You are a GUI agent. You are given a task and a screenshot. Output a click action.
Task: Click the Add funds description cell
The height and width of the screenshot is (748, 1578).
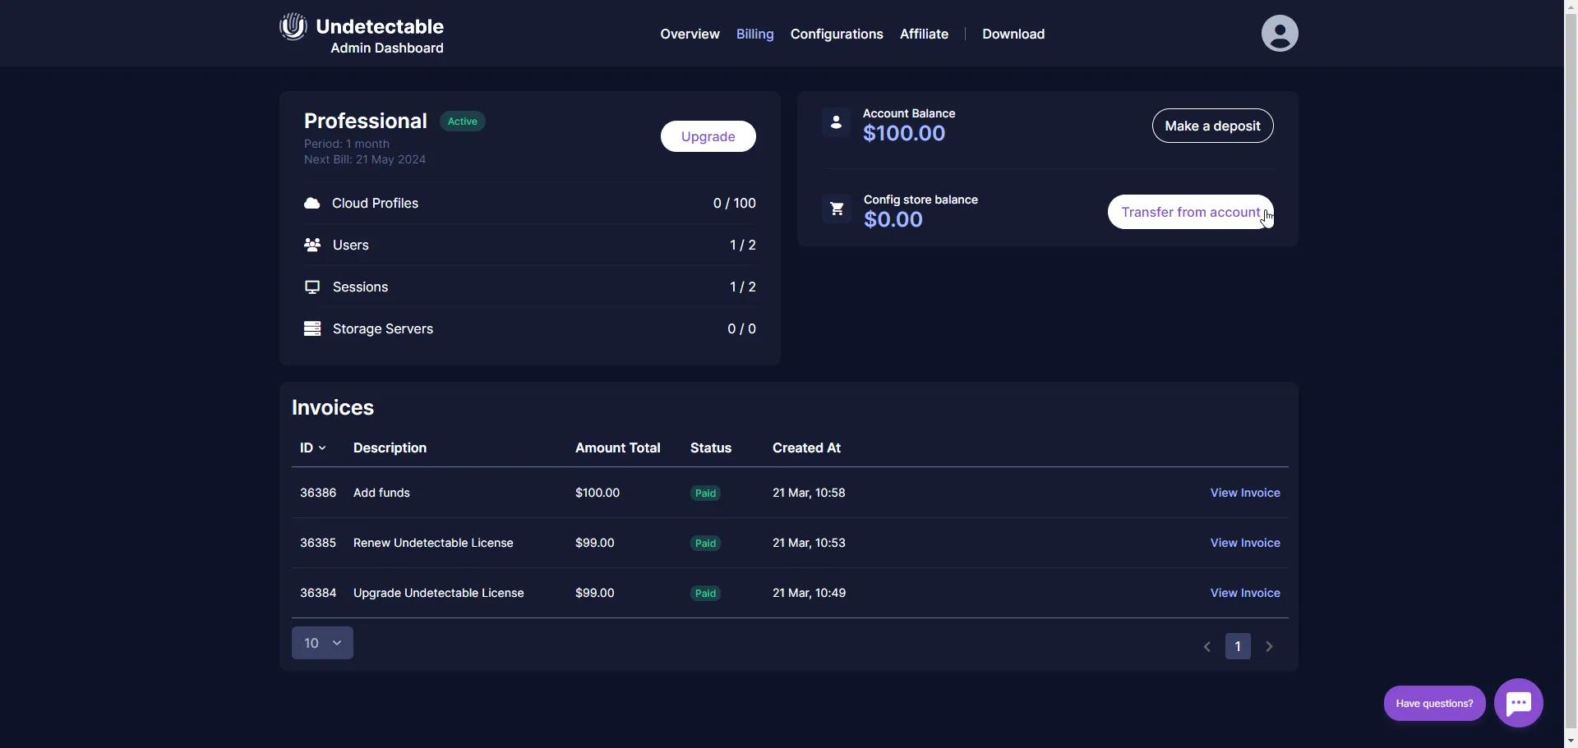pos(381,493)
